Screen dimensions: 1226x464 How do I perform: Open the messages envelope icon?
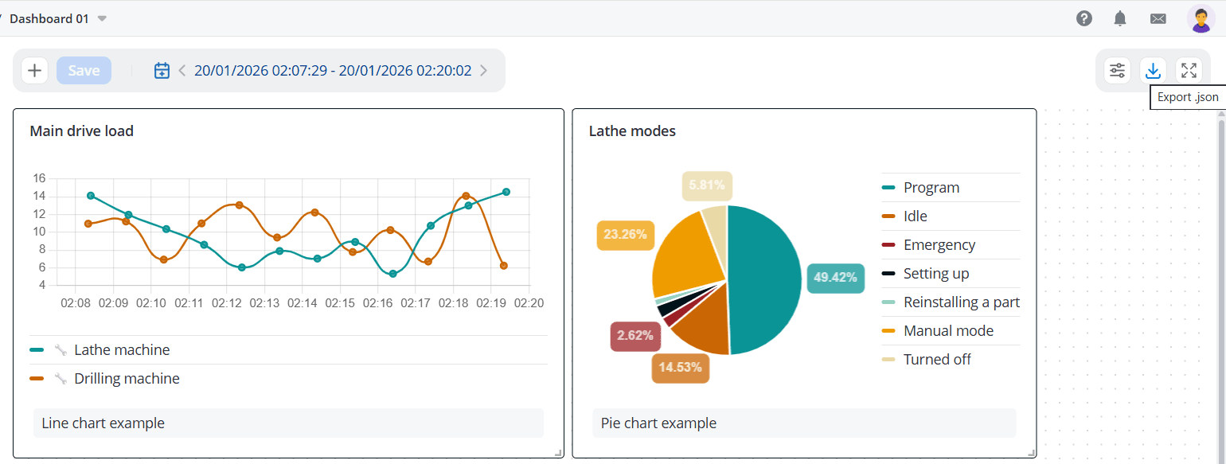pos(1158,18)
